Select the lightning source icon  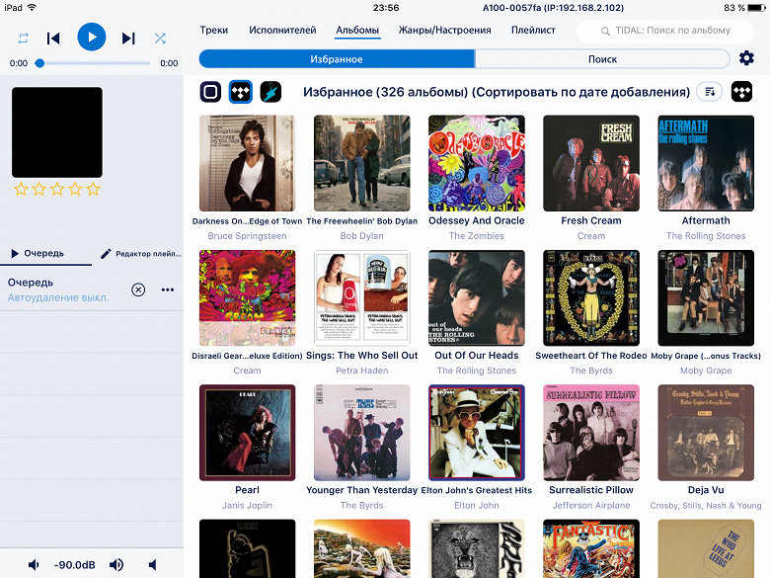point(270,92)
